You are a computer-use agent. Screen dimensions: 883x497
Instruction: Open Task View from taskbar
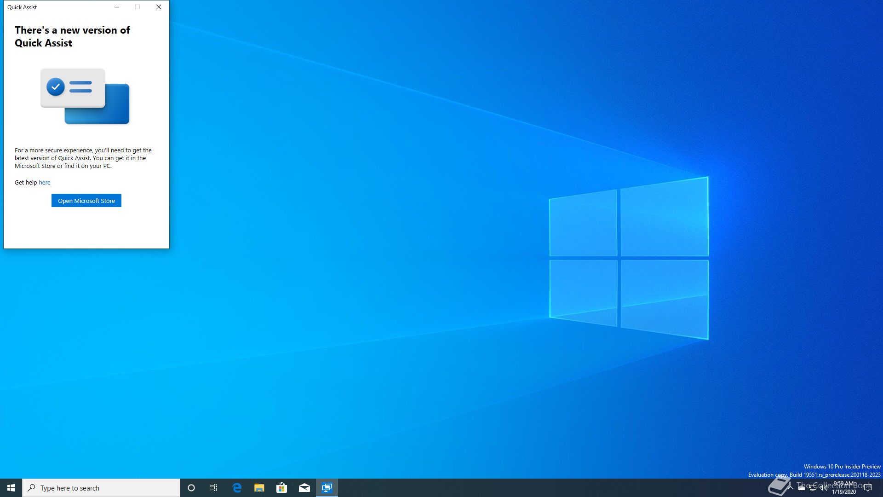tap(213, 488)
